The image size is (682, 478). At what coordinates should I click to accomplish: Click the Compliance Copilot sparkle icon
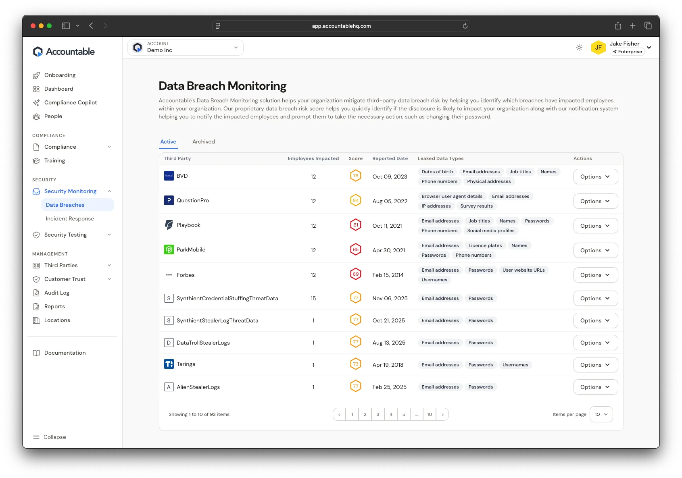36,103
